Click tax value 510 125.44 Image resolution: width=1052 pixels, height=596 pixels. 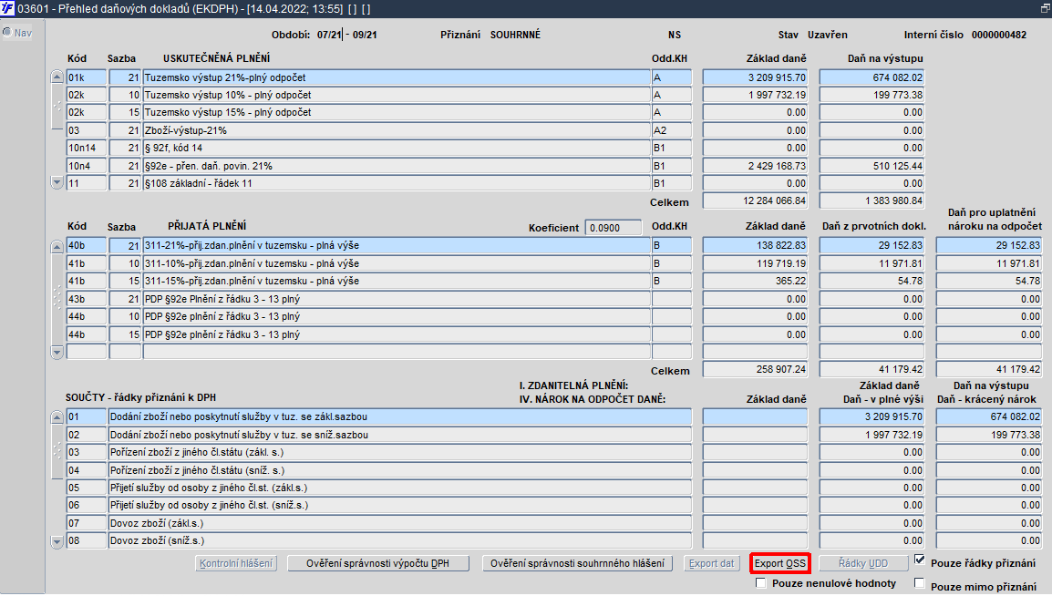click(x=872, y=166)
